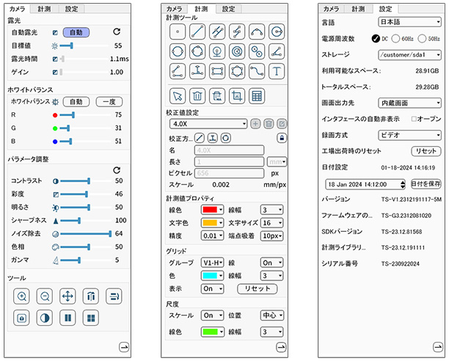Toggle the auto exposure checkbox

coord(56,33)
